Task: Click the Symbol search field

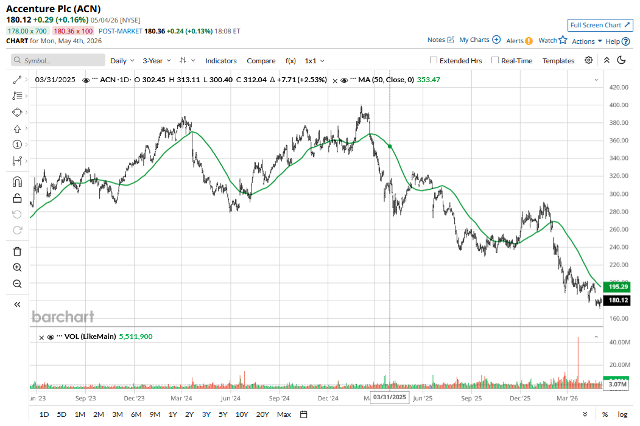Action: click(x=58, y=60)
